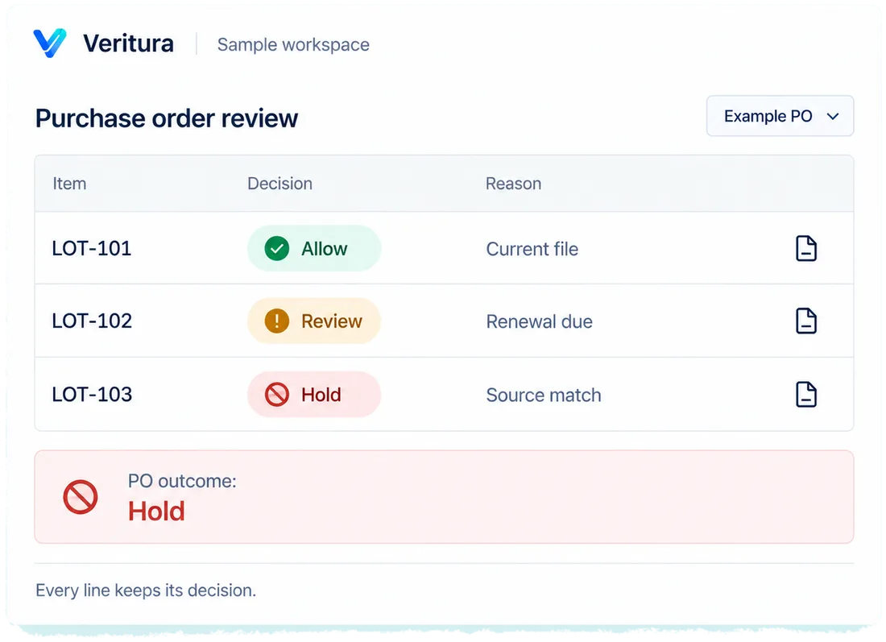Click the Decision column header
Viewport: 886px width, 642px height.
click(x=279, y=184)
